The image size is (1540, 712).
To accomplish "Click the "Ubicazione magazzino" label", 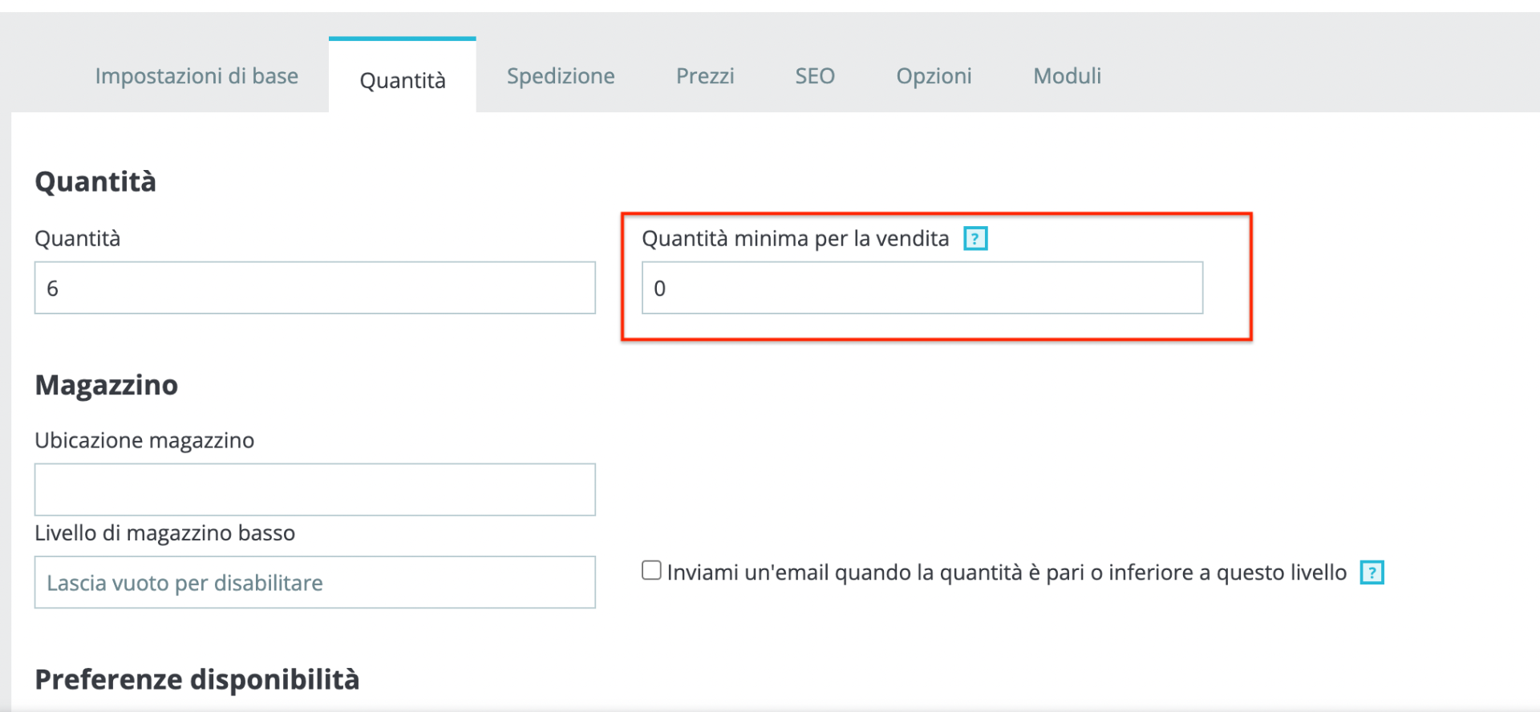I will [x=144, y=440].
